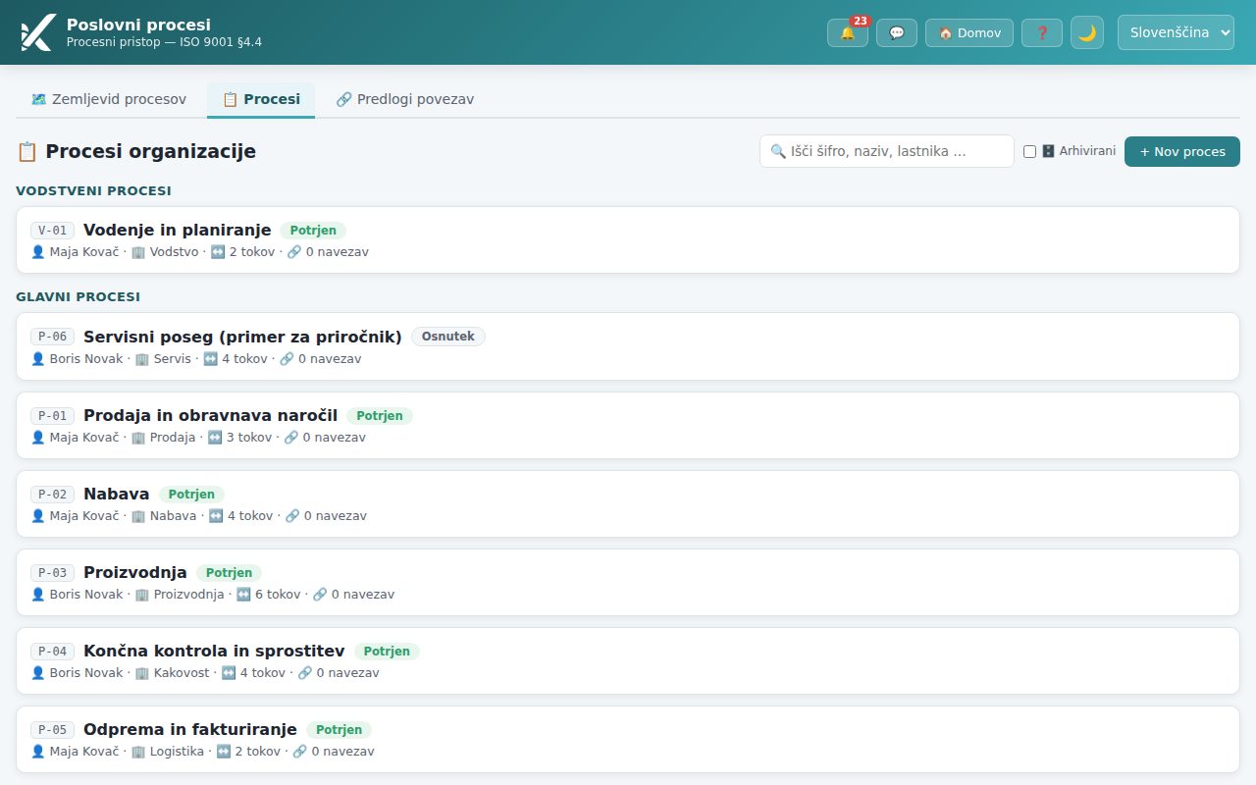Screen dimensions: 1256x785
Task: Click the P-05 code badge
Action: click(52, 730)
